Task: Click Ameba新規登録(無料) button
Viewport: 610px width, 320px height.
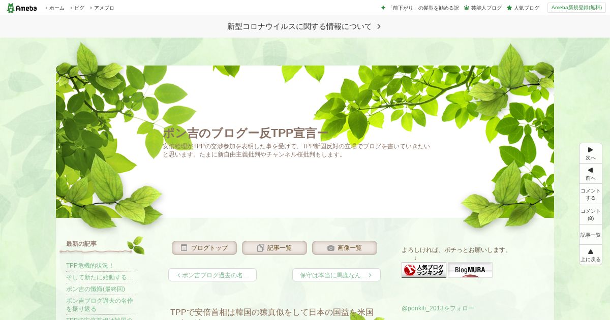Action: [x=576, y=8]
